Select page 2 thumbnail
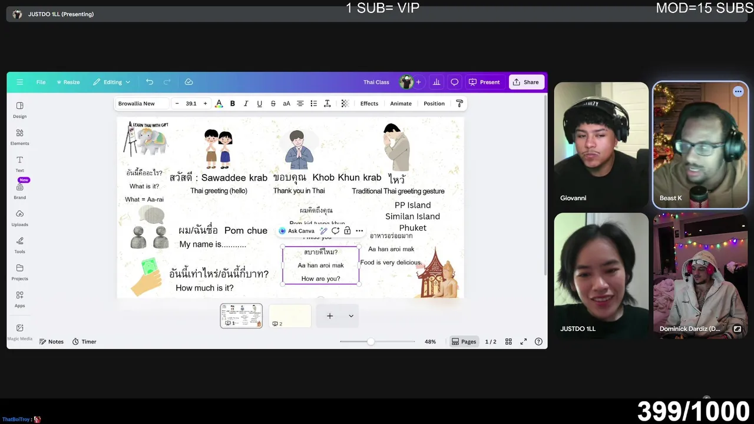754x424 pixels. pyautogui.click(x=290, y=316)
